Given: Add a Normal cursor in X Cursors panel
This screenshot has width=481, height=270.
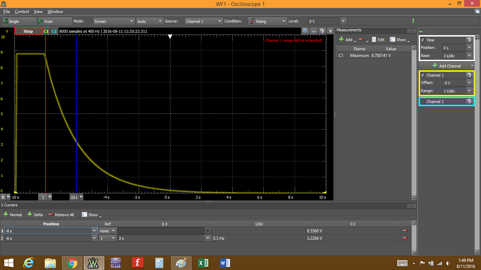Looking at the screenshot, I should tap(13, 214).
